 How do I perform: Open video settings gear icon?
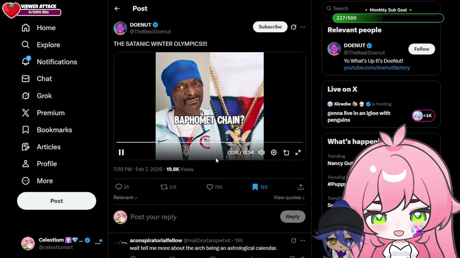click(274, 153)
